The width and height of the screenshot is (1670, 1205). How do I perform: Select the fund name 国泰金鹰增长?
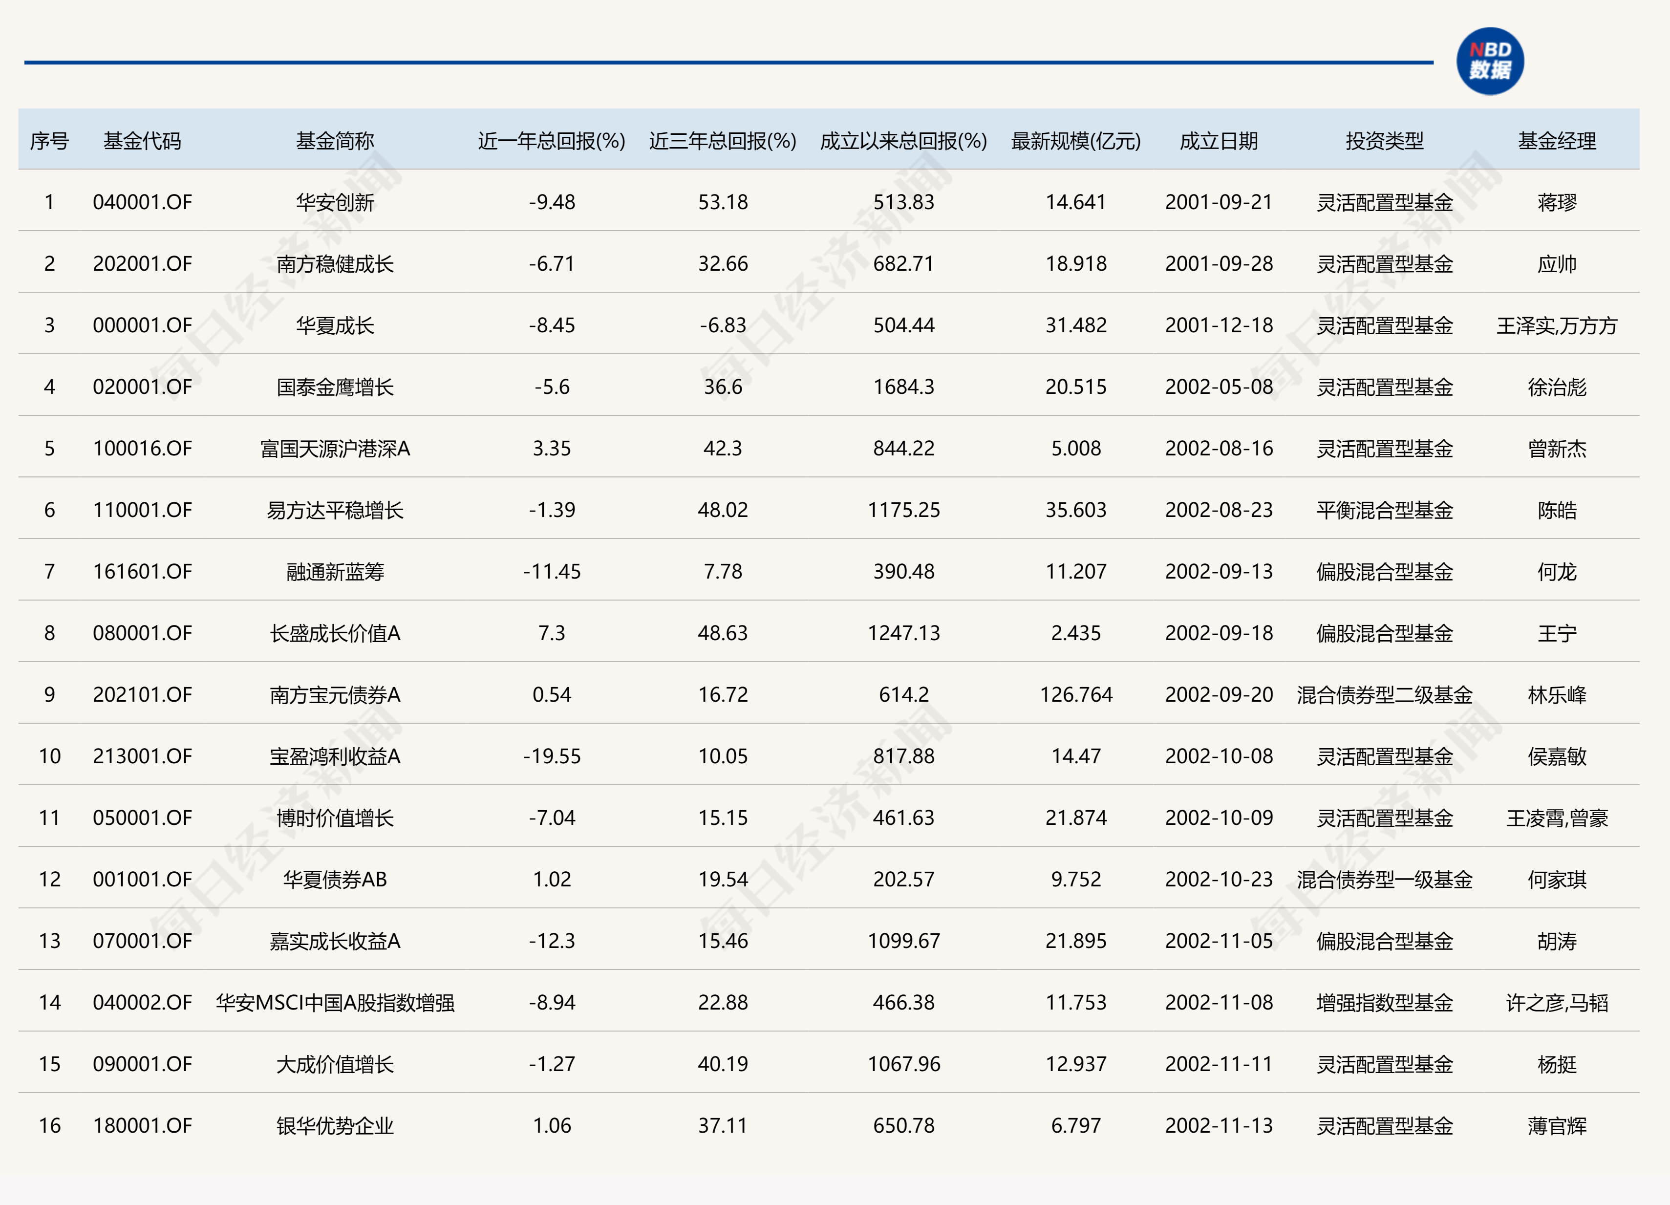335,387
